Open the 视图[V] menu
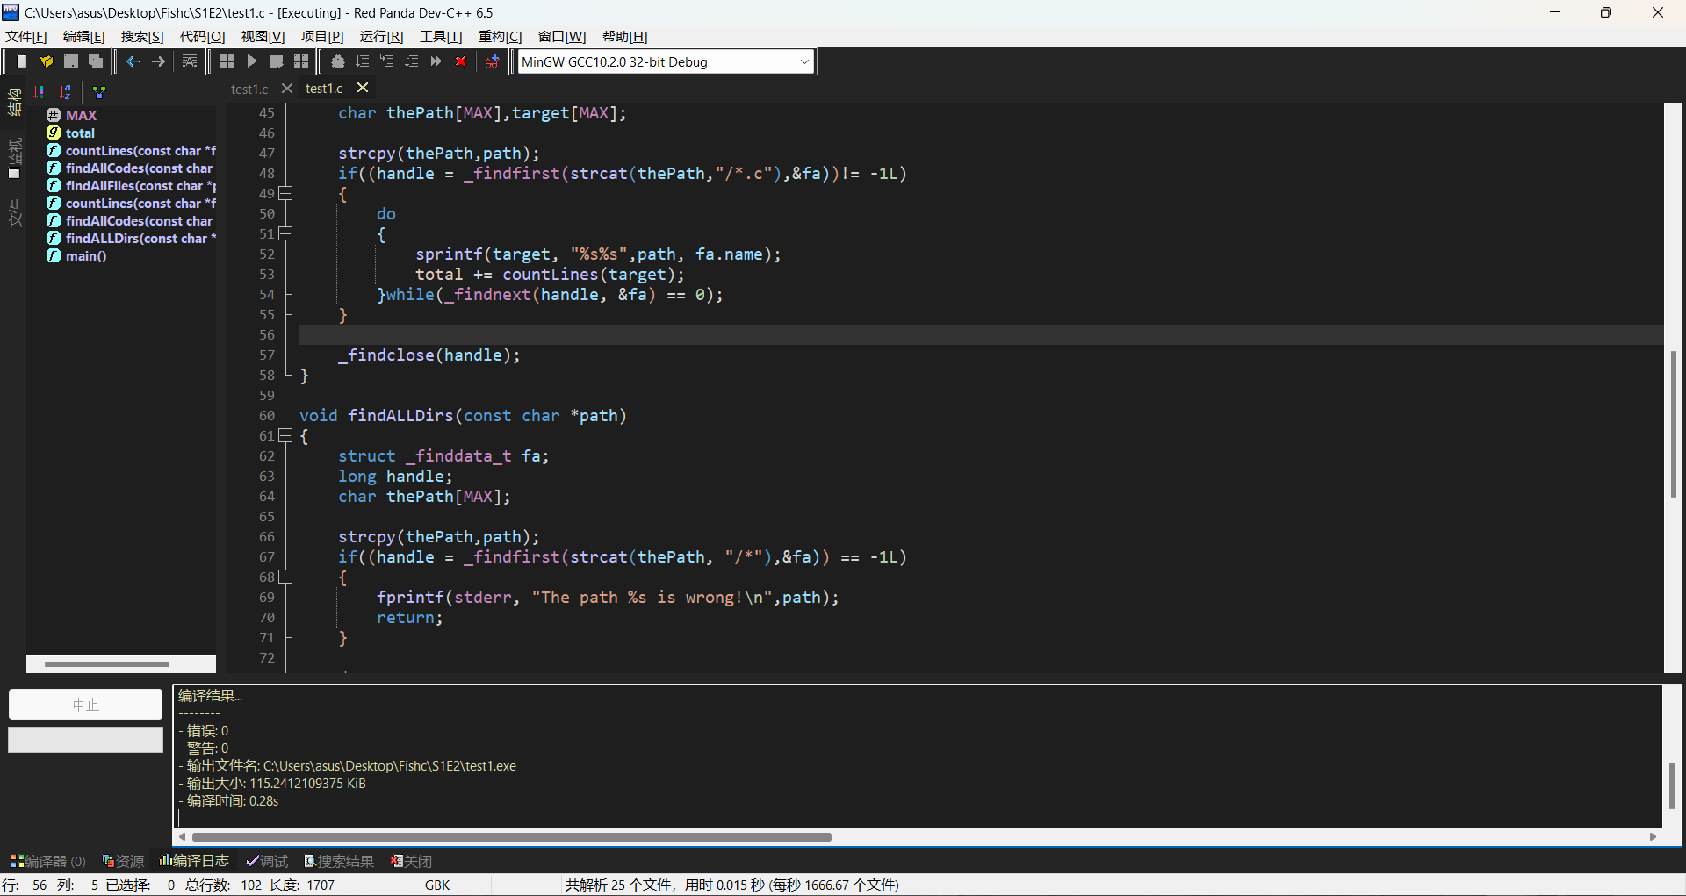1686x896 pixels. coord(263,36)
